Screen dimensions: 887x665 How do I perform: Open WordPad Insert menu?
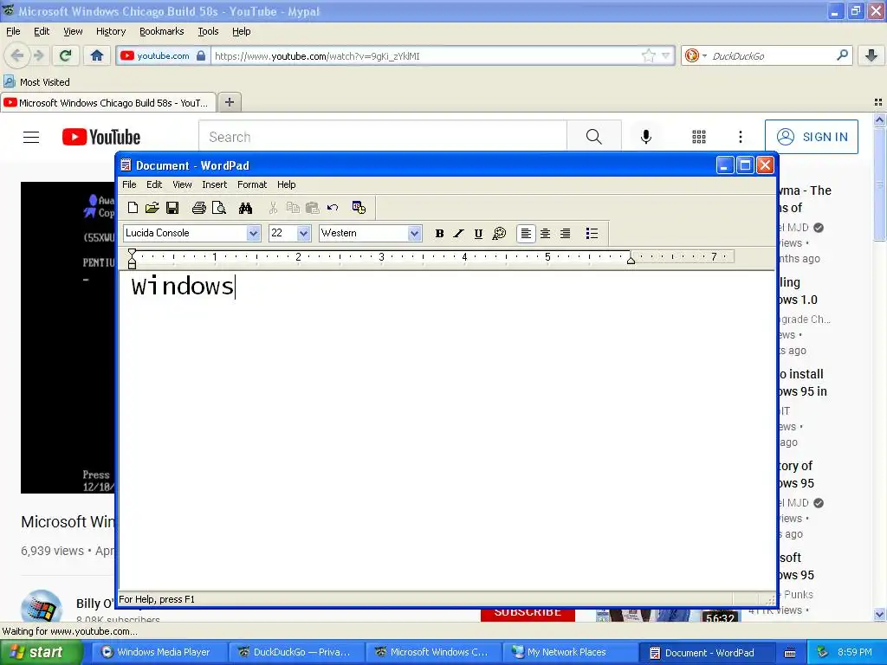215,184
